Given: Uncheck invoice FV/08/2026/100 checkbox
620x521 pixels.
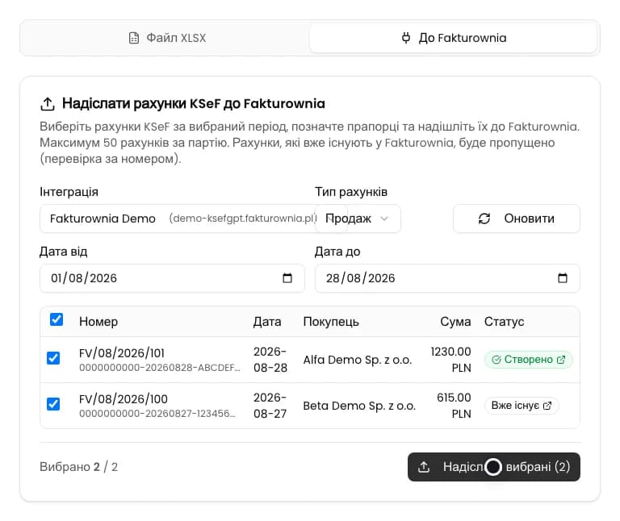Looking at the screenshot, I should (53, 404).
